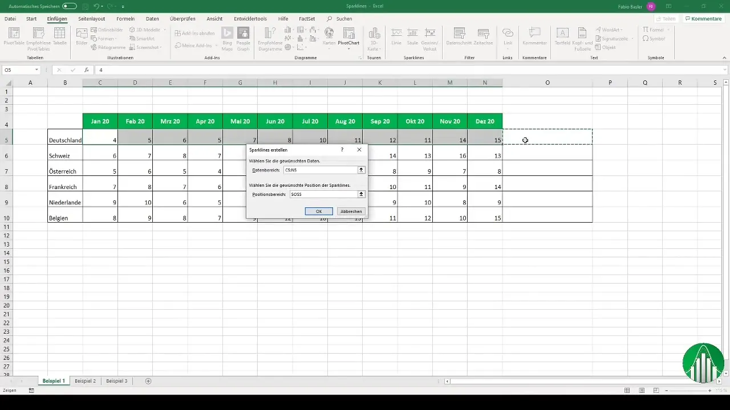Insert a Gewinn/Verlust sparkline

click(x=430, y=38)
